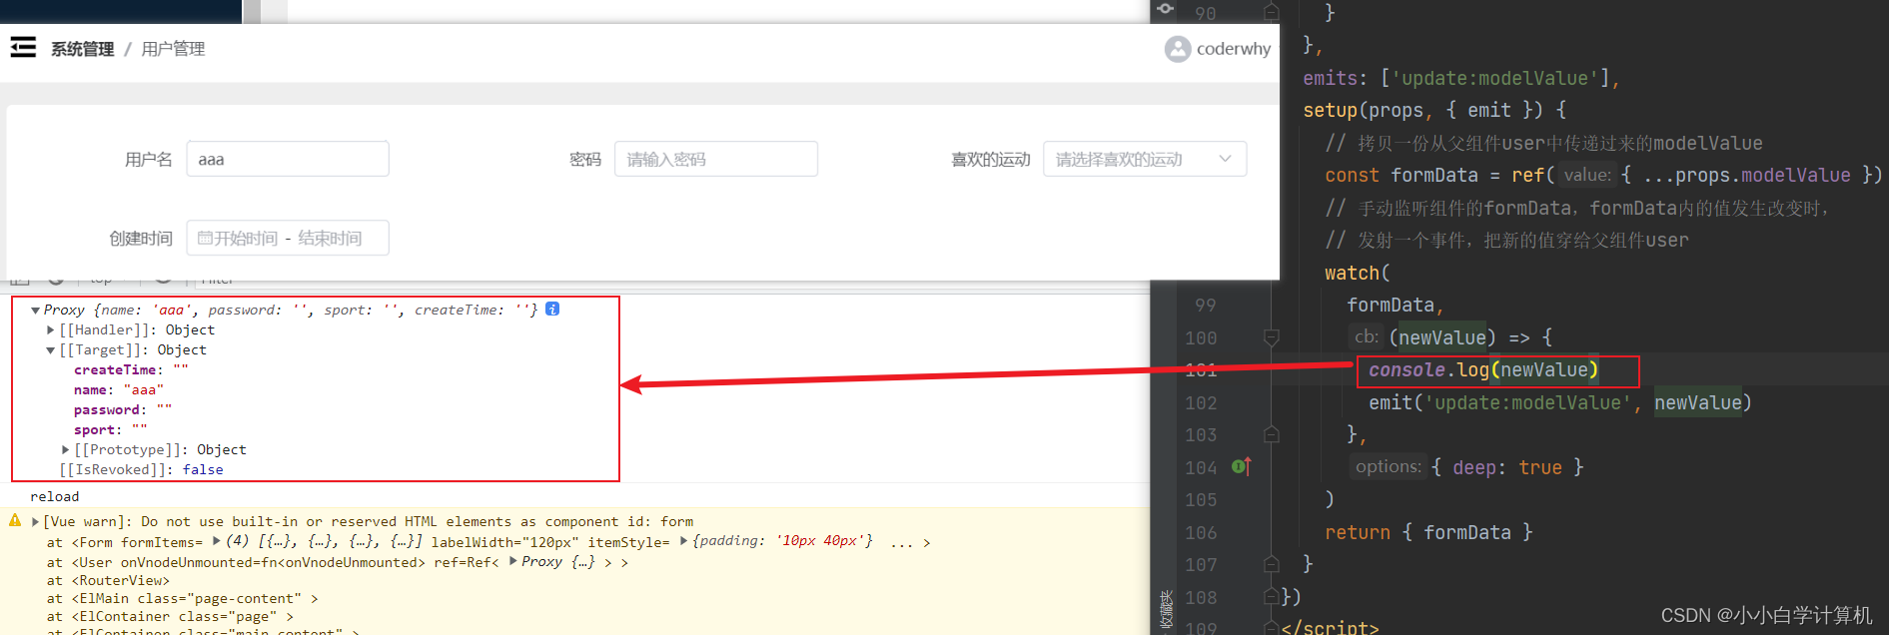Click the ellipsis after the Form props
This screenshot has width=1889, height=635.
click(902, 542)
